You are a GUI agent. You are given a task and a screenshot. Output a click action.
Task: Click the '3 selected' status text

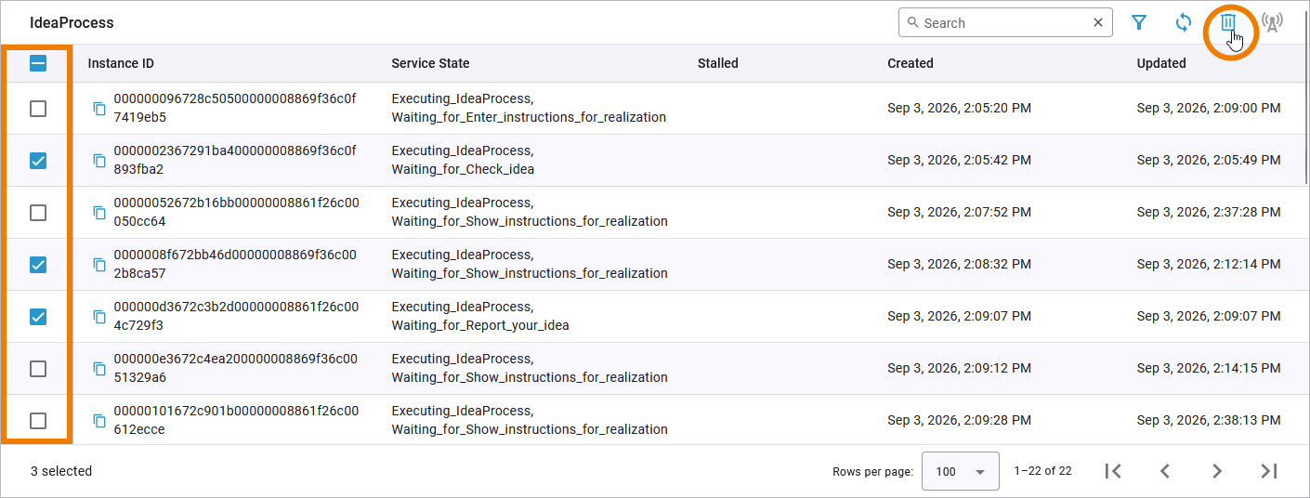[61, 471]
